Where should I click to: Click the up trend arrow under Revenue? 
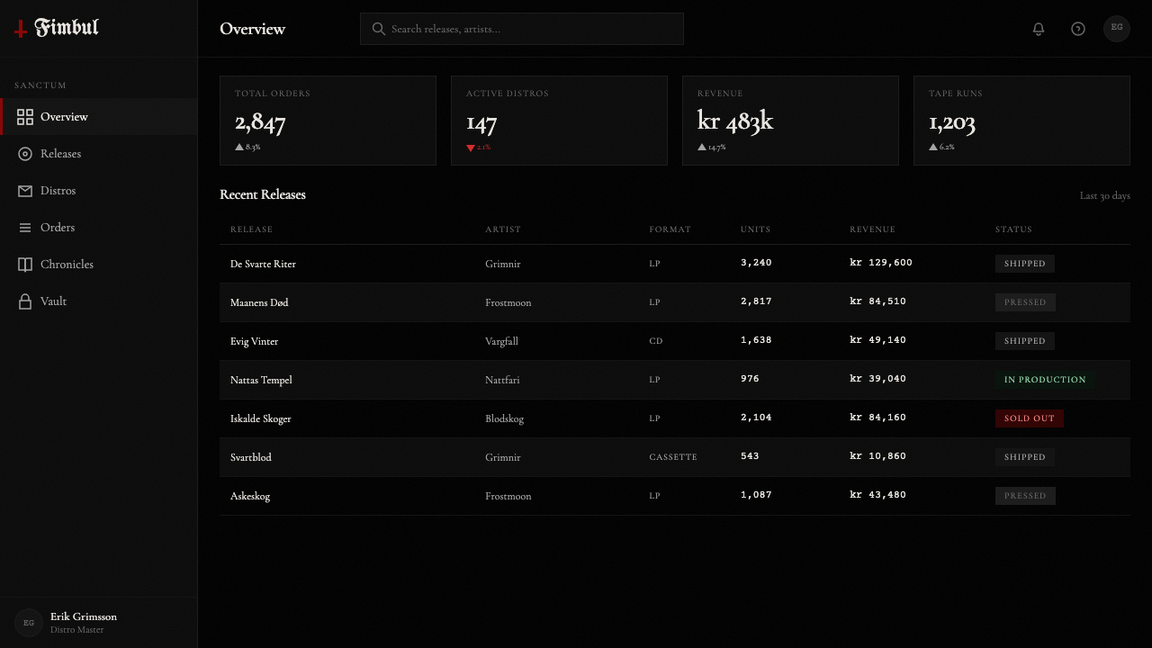pos(702,147)
